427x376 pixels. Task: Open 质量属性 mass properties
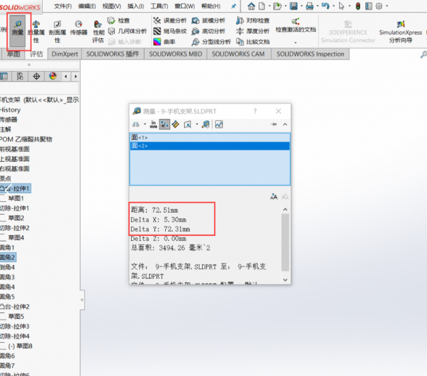coord(36,32)
